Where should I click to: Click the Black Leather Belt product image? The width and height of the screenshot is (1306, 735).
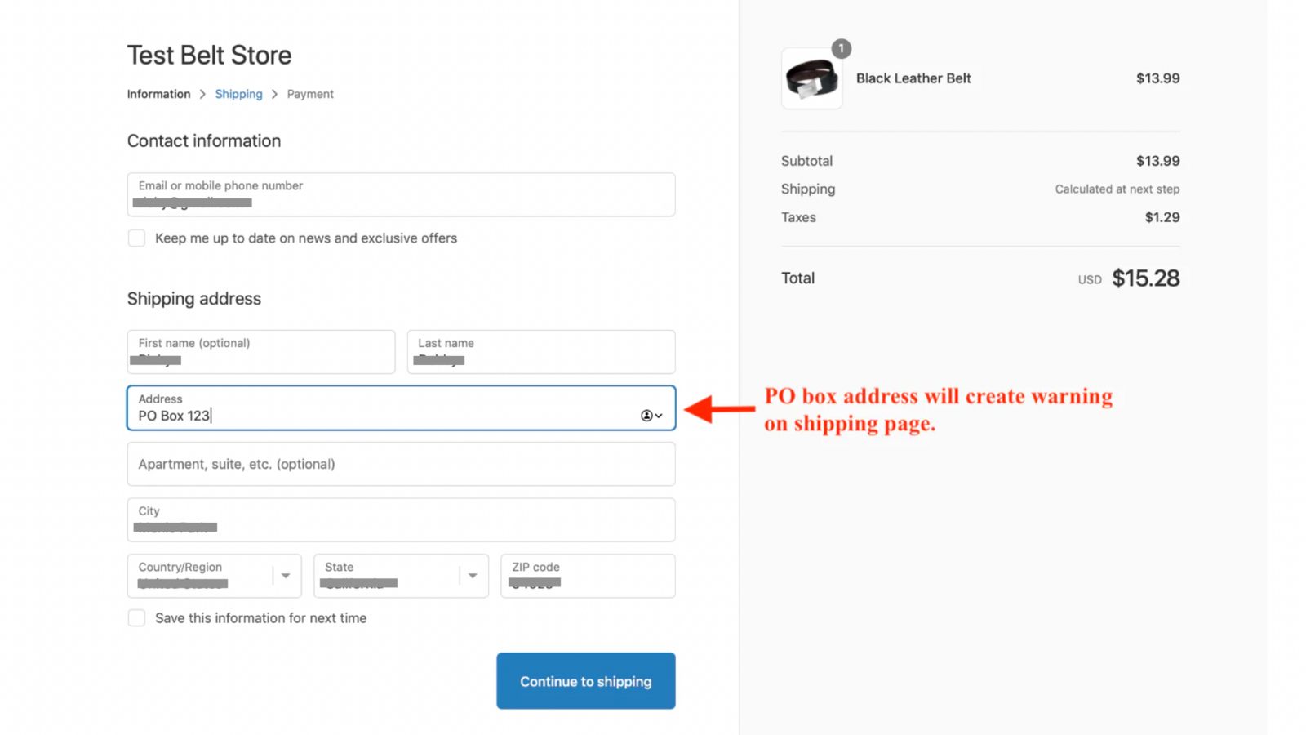(811, 78)
